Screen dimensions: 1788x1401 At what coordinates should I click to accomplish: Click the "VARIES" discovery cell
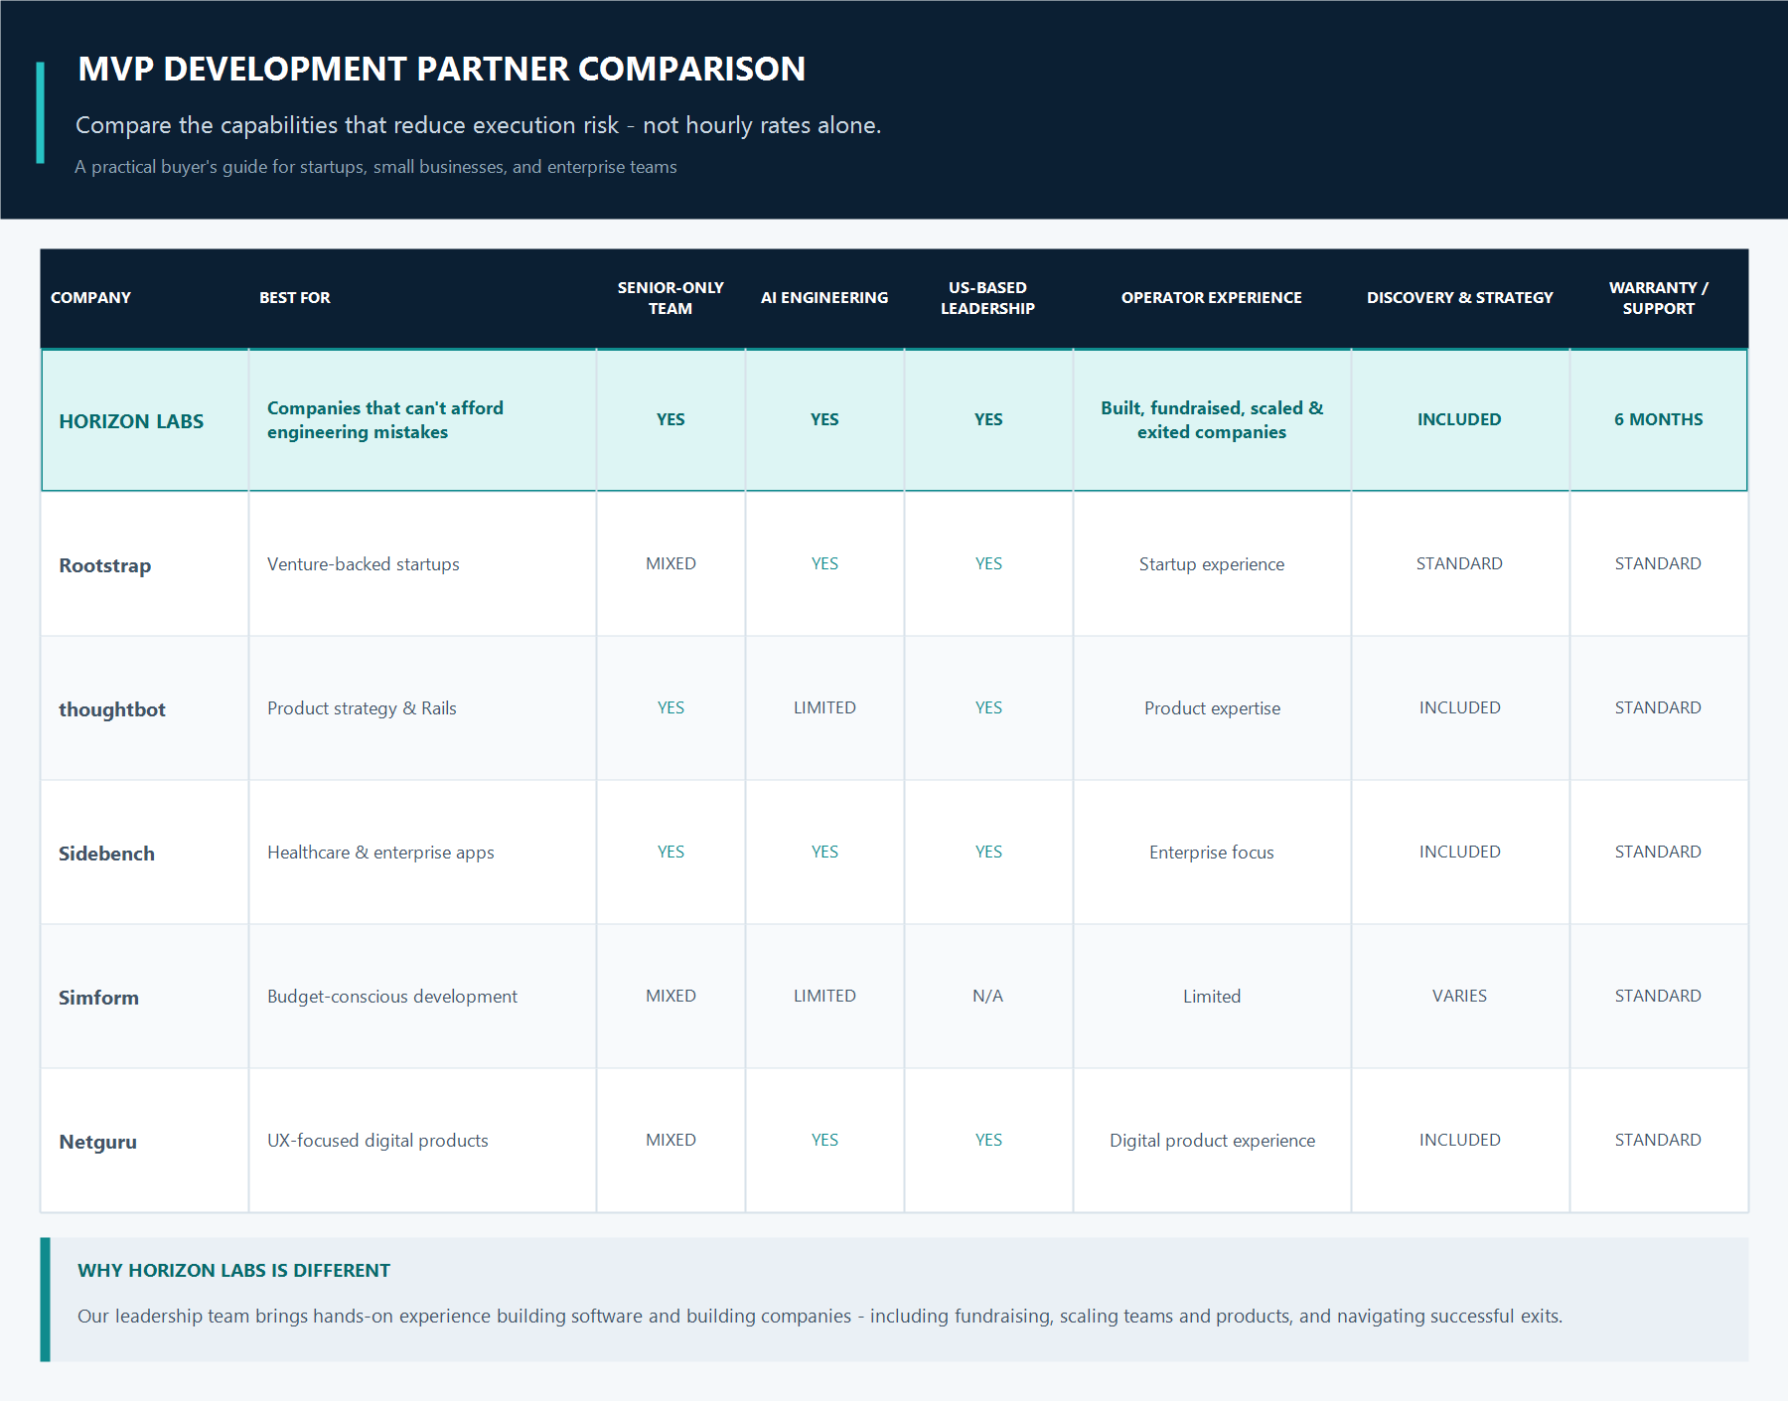[1459, 996]
